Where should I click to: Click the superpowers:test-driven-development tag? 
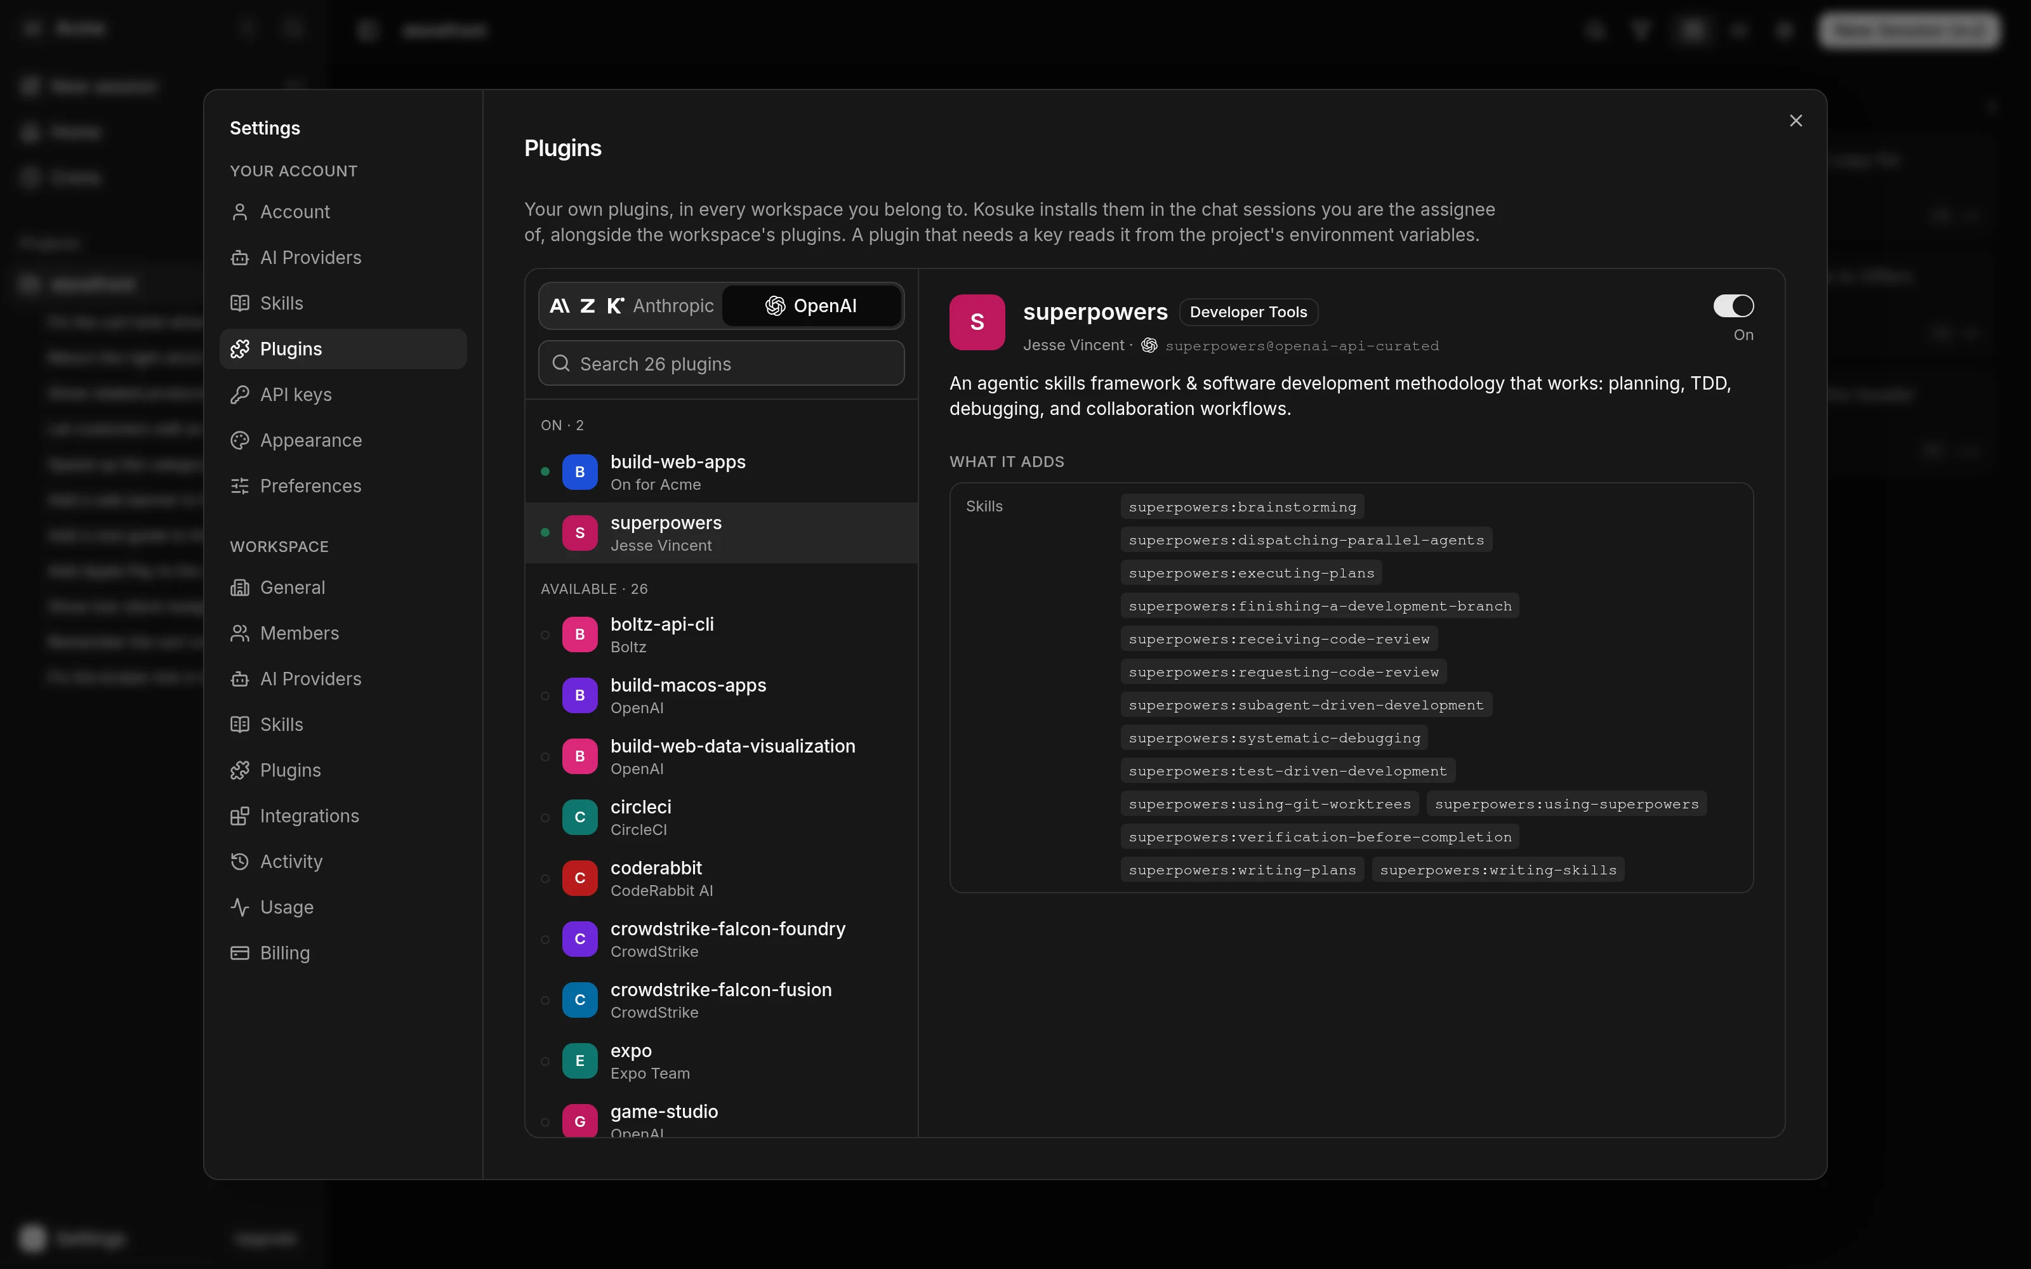coord(1287,772)
